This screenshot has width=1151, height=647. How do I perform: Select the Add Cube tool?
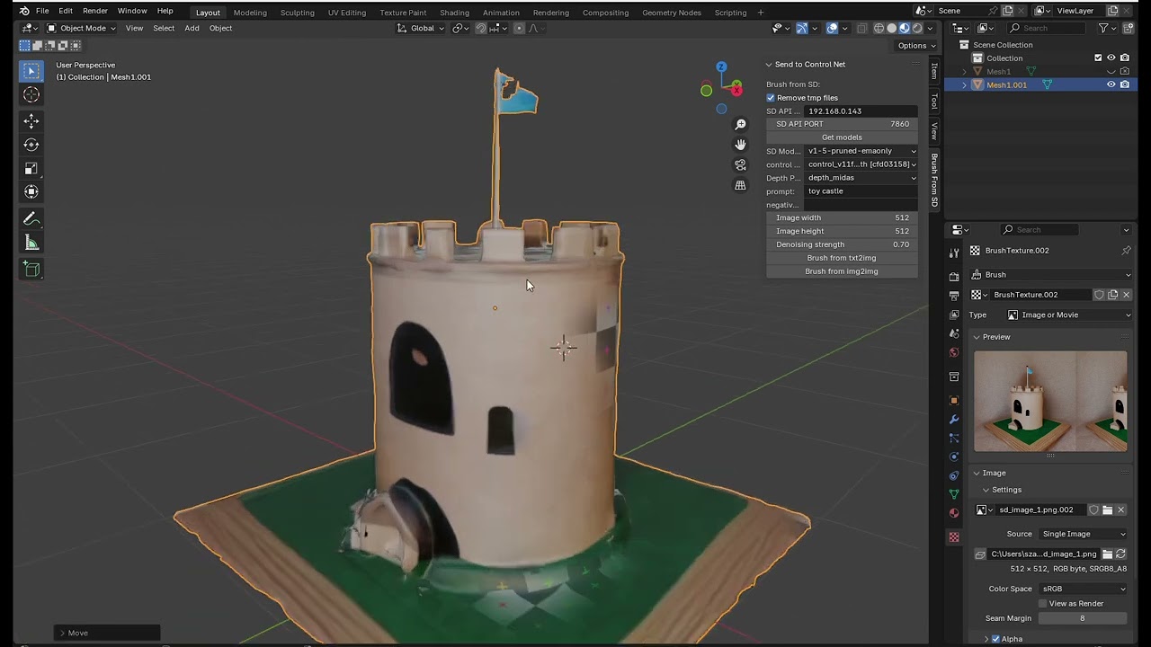[31, 269]
